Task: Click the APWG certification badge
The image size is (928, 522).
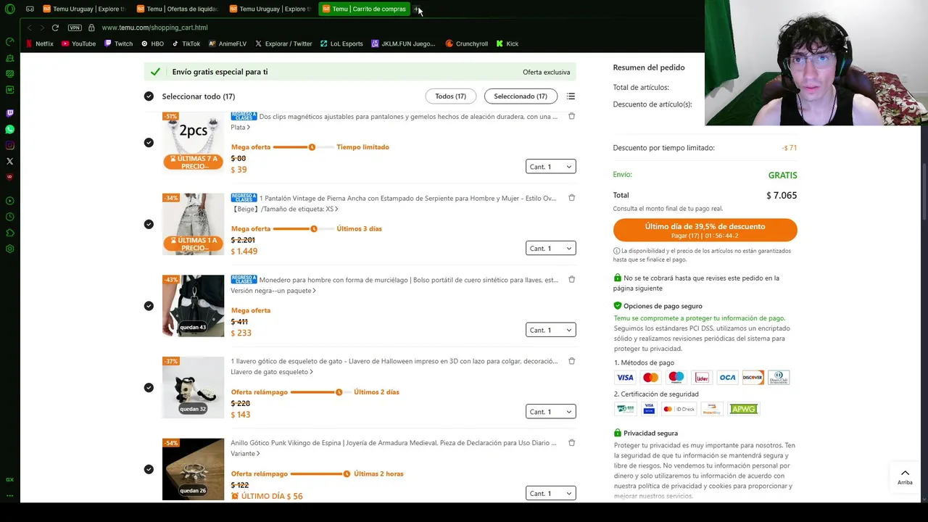Action: (x=743, y=409)
